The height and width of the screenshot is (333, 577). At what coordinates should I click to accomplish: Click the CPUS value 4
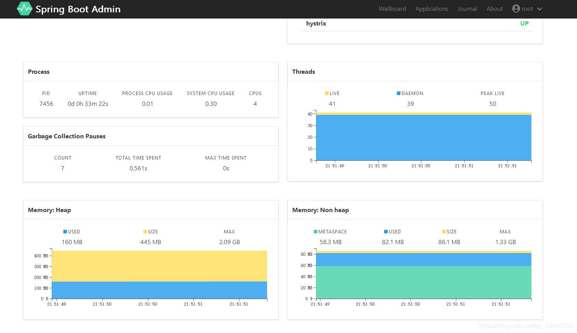click(x=255, y=104)
